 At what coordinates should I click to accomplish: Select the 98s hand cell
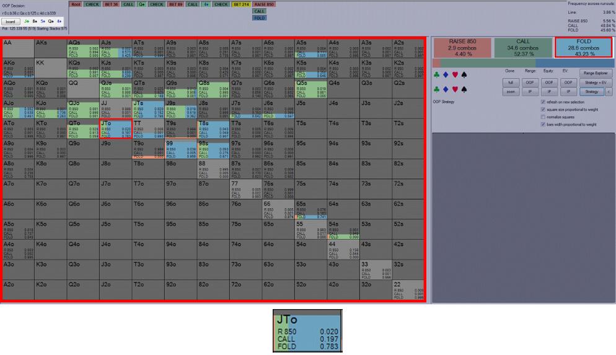213,149
